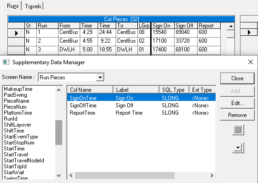258x183 pixels.
Task: Click the Run column header in Cut Pieces
Action: click(47, 26)
